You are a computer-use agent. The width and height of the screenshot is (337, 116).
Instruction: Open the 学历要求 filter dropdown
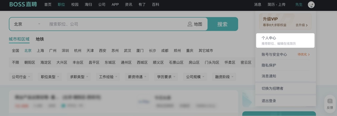[x=166, y=77]
